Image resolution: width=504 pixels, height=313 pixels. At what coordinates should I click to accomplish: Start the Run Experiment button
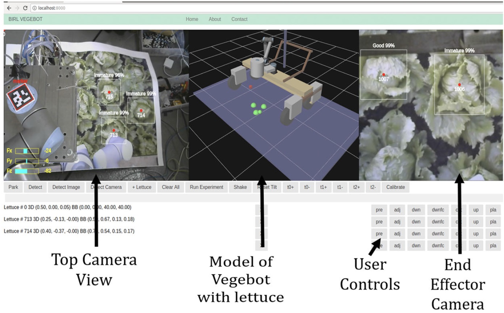[207, 187]
